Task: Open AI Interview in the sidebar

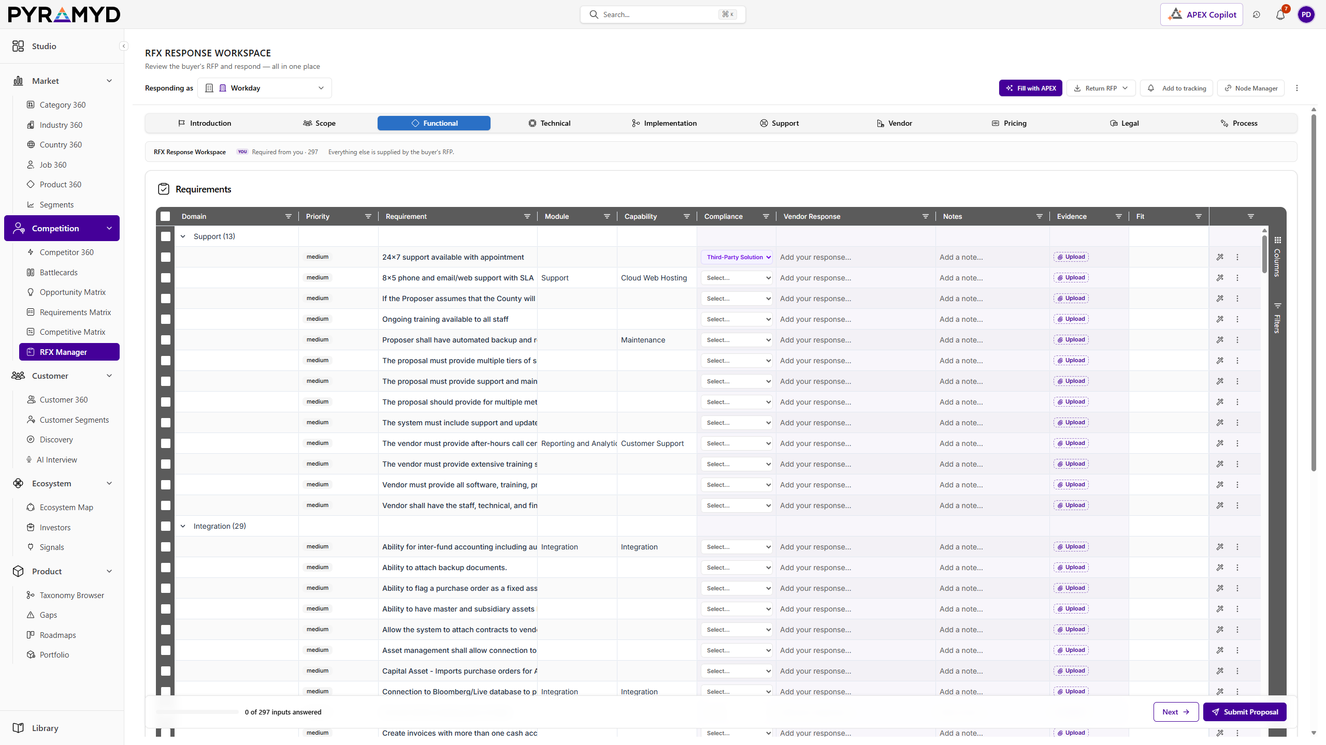Action: point(57,459)
